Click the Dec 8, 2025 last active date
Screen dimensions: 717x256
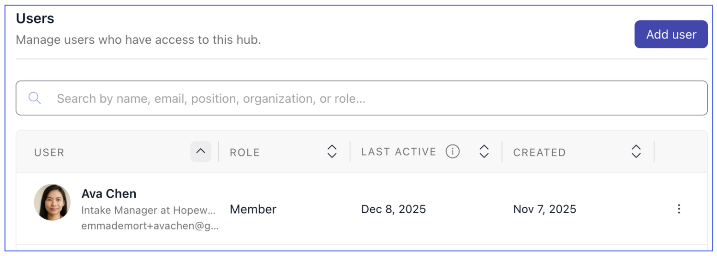pos(393,209)
